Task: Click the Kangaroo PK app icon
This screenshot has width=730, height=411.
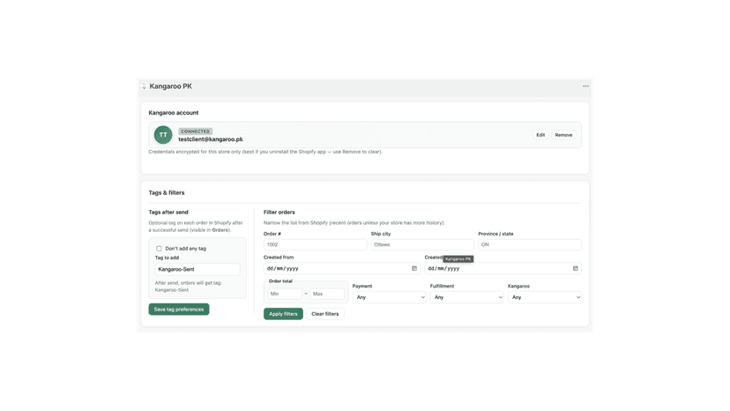Action: 144,86
